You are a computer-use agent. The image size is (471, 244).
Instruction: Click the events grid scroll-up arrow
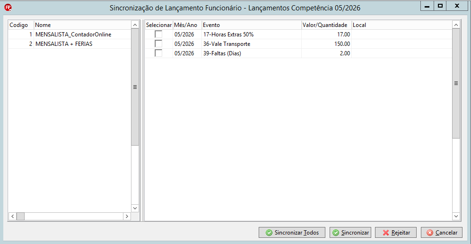456,25
